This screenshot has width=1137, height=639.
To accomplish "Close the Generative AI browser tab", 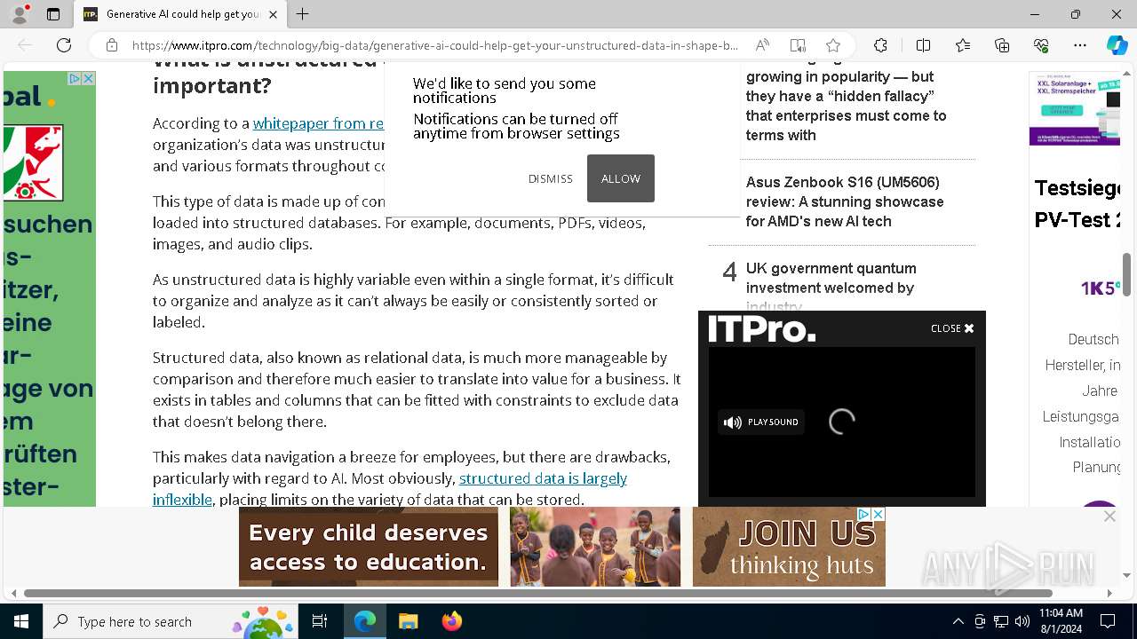I will point(273,14).
